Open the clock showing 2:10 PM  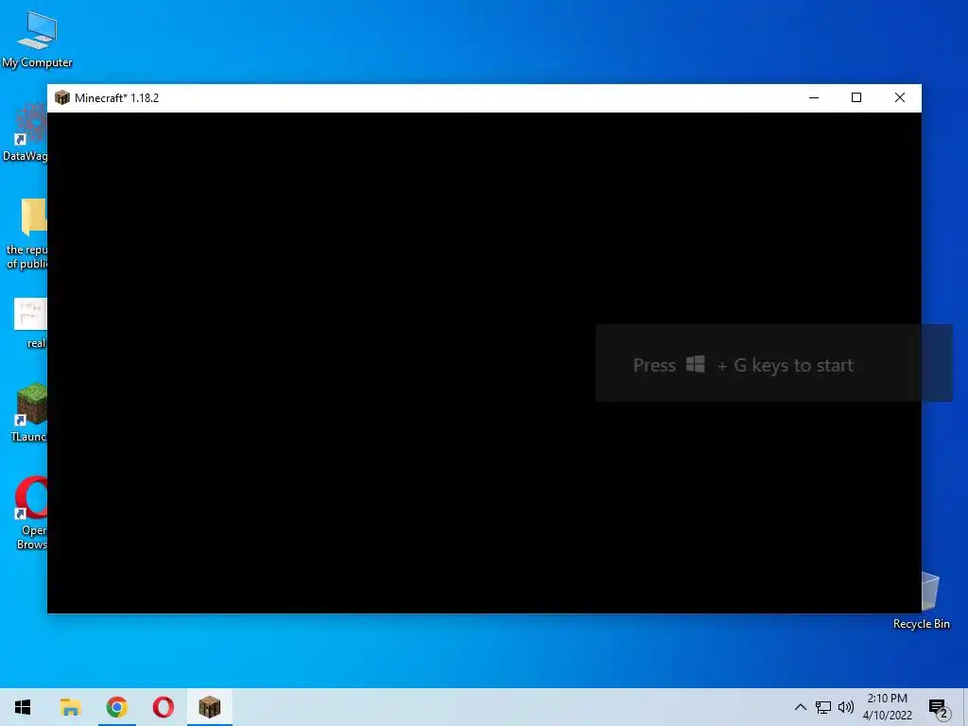click(887, 707)
